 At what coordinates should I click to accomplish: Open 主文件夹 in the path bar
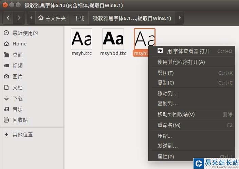point(52,18)
